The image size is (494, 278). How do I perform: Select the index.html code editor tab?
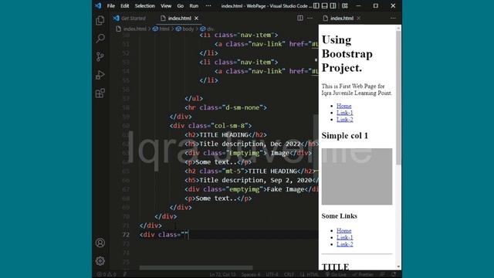click(x=179, y=19)
